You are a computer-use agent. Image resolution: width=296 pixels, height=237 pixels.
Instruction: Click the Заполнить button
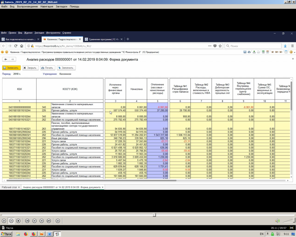coord(66,68)
